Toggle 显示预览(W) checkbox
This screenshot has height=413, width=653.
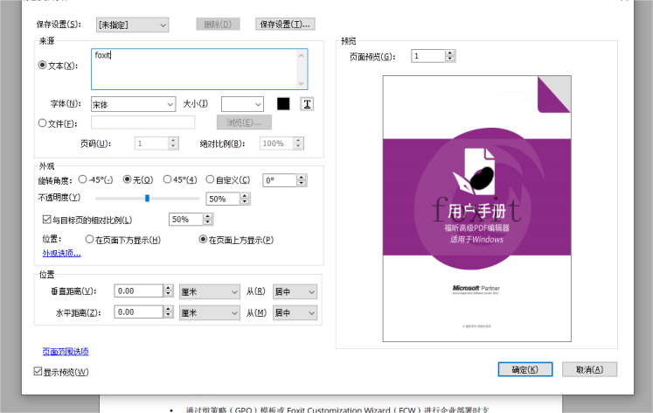click(38, 371)
